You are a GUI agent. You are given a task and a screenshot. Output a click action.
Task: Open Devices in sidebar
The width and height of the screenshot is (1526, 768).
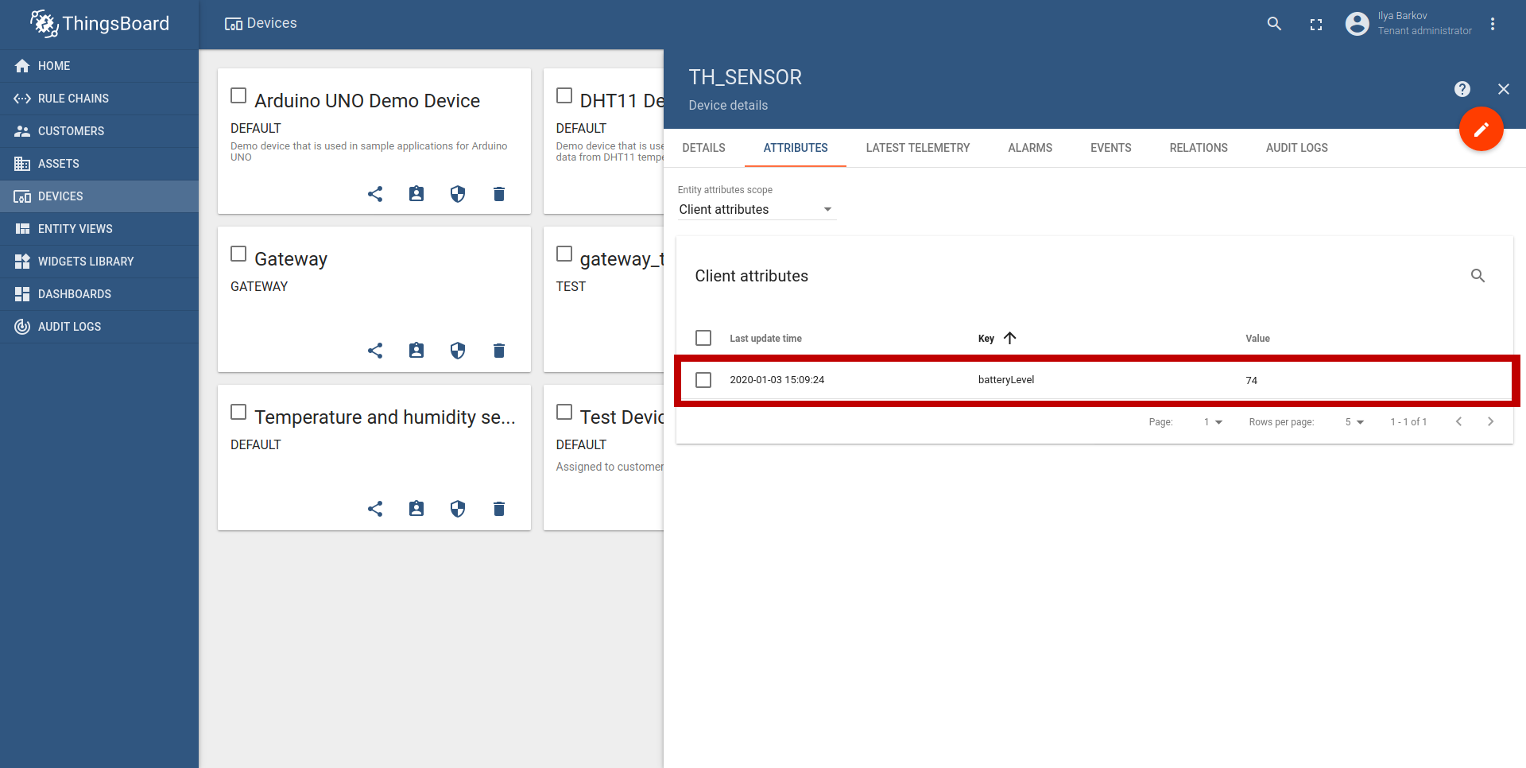point(99,196)
